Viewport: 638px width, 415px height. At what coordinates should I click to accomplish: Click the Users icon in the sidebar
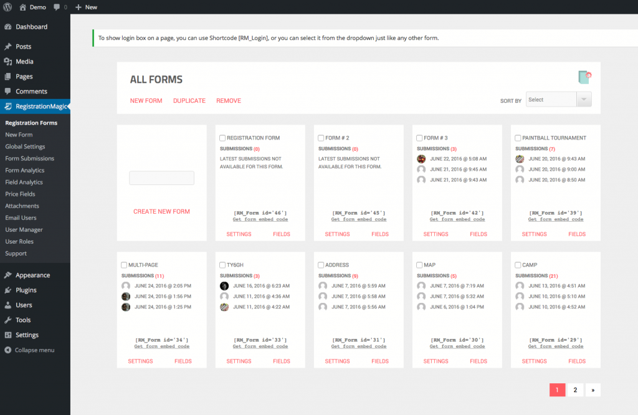[x=7, y=305]
